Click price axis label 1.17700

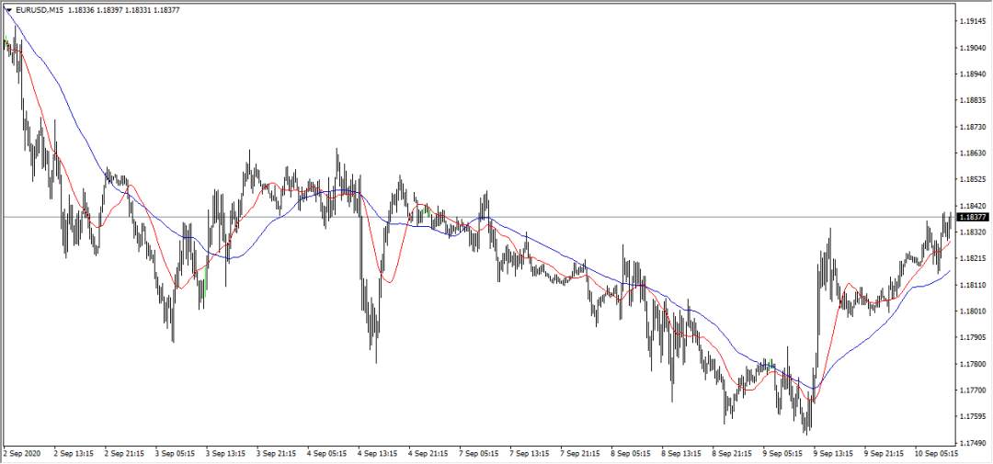[x=972, y=390]
